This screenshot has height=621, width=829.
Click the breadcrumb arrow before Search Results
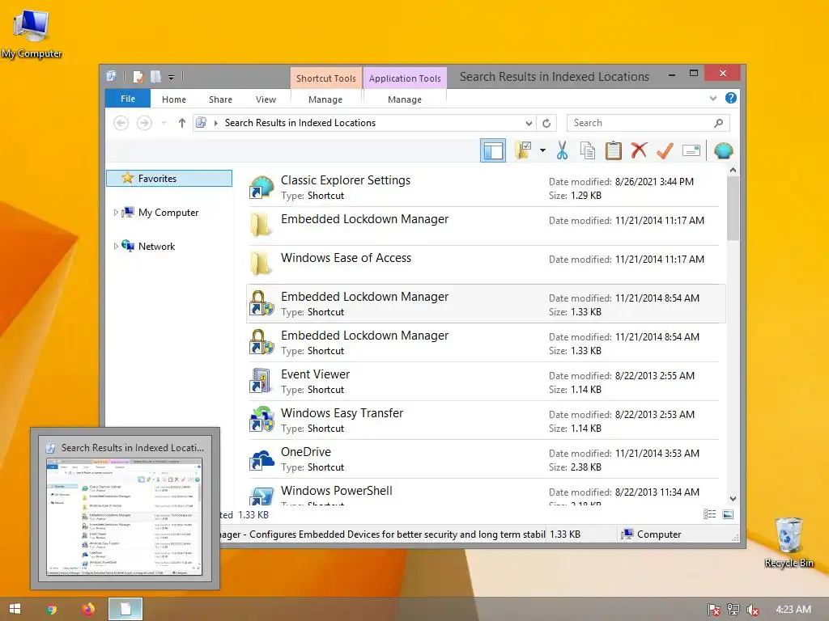click(x=215, y=123)
